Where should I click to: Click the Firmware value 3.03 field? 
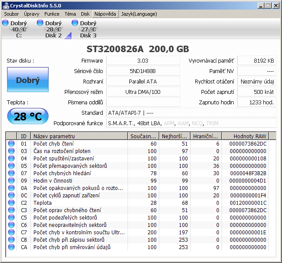click(x=143, y=61)
